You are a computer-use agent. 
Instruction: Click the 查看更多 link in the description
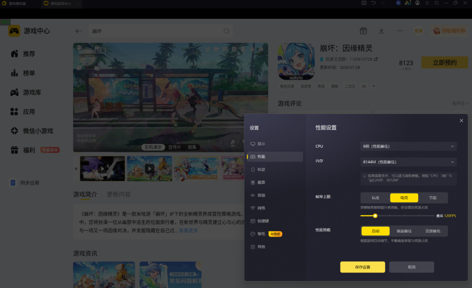(x=189, y=230)
